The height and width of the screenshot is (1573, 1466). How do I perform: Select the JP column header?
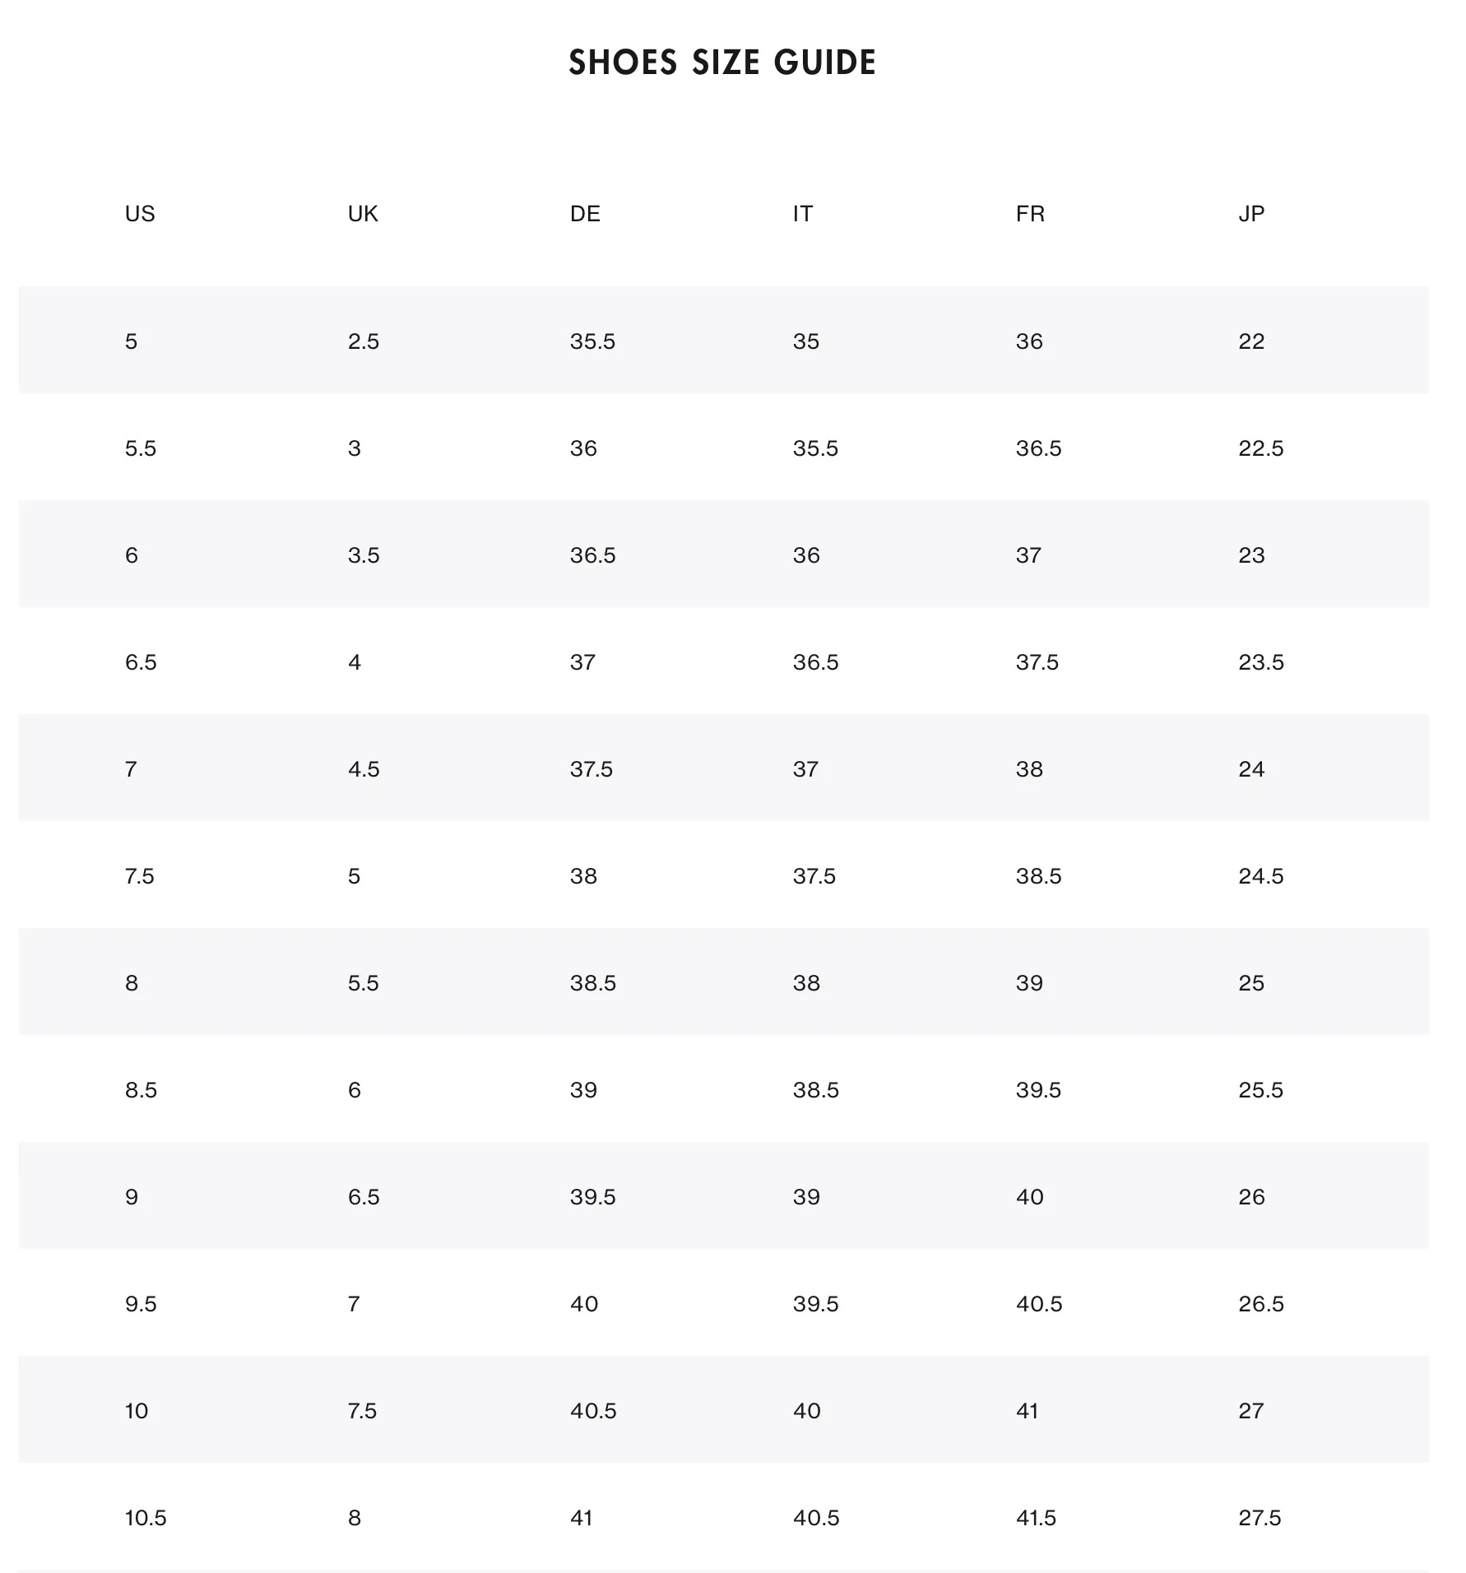tap(1251, 214)
